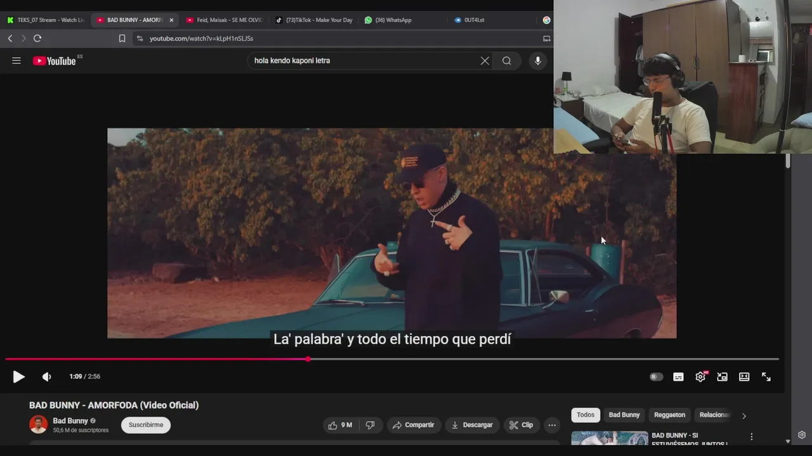
Task: Click the progress bar scrubber dot
Action: click(308, 359)
